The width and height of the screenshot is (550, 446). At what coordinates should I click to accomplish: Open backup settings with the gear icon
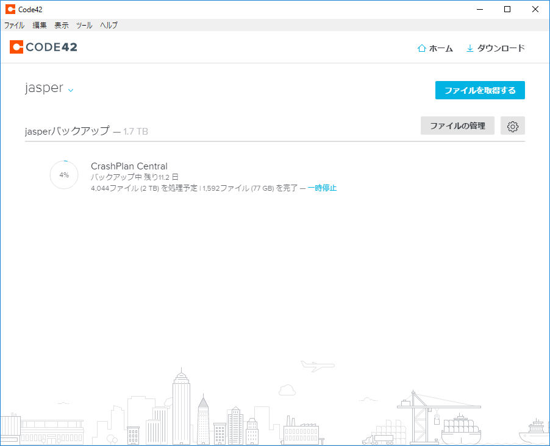[512, 126]
